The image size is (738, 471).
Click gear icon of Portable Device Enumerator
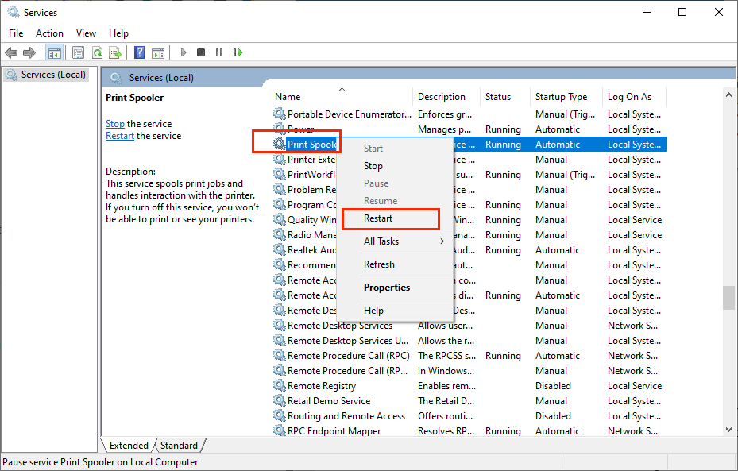tap(280, 114)
